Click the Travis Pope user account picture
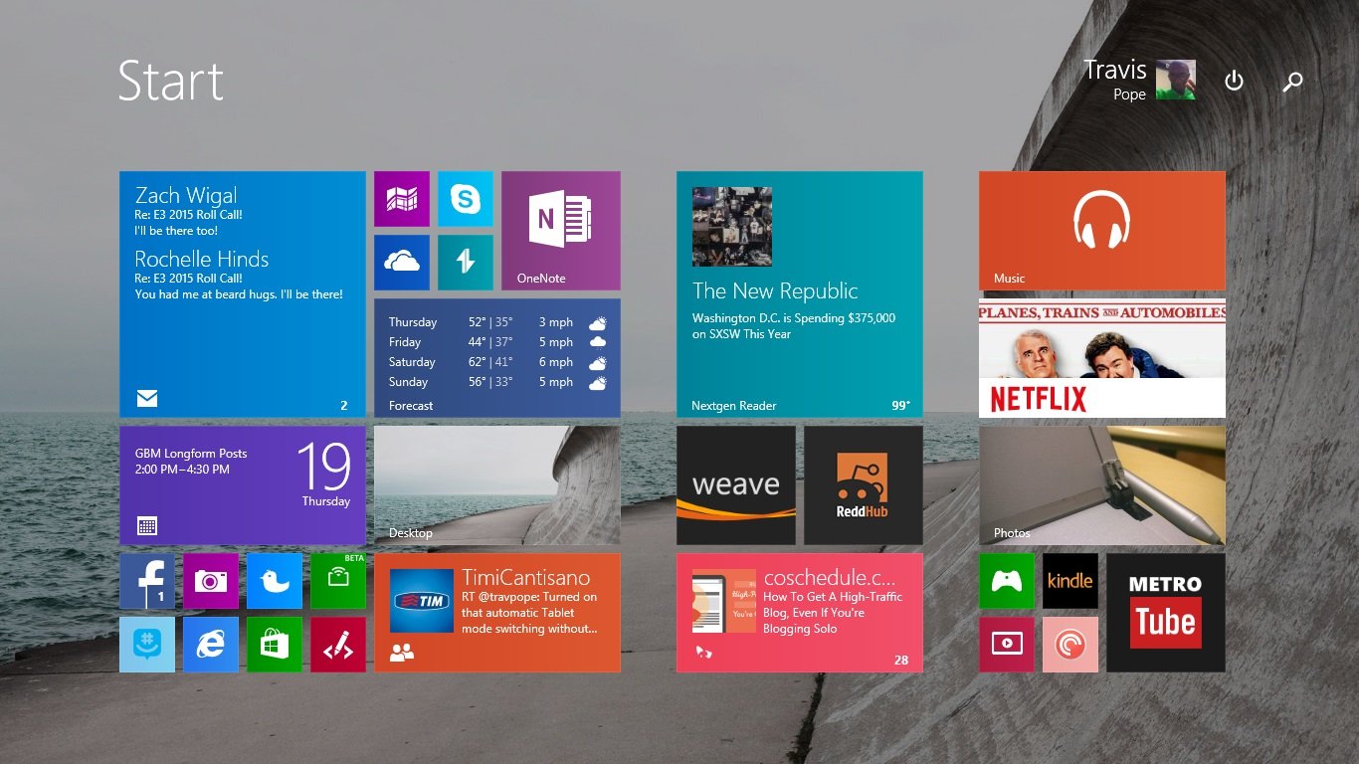The width and height of the screenshot is (1359, 764). [1176, 80]
